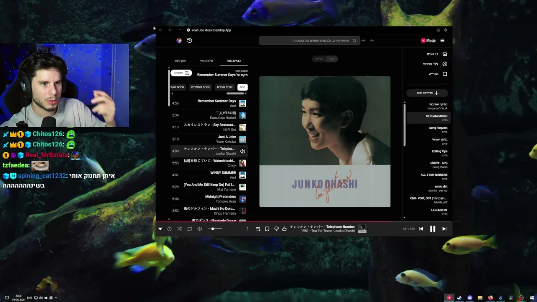
Task: Open File Explorer folder in taskbar
Action: pos(480,298)
